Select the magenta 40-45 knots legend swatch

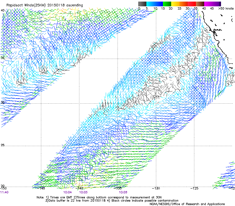pyautogui.click(x=208, y=4)
